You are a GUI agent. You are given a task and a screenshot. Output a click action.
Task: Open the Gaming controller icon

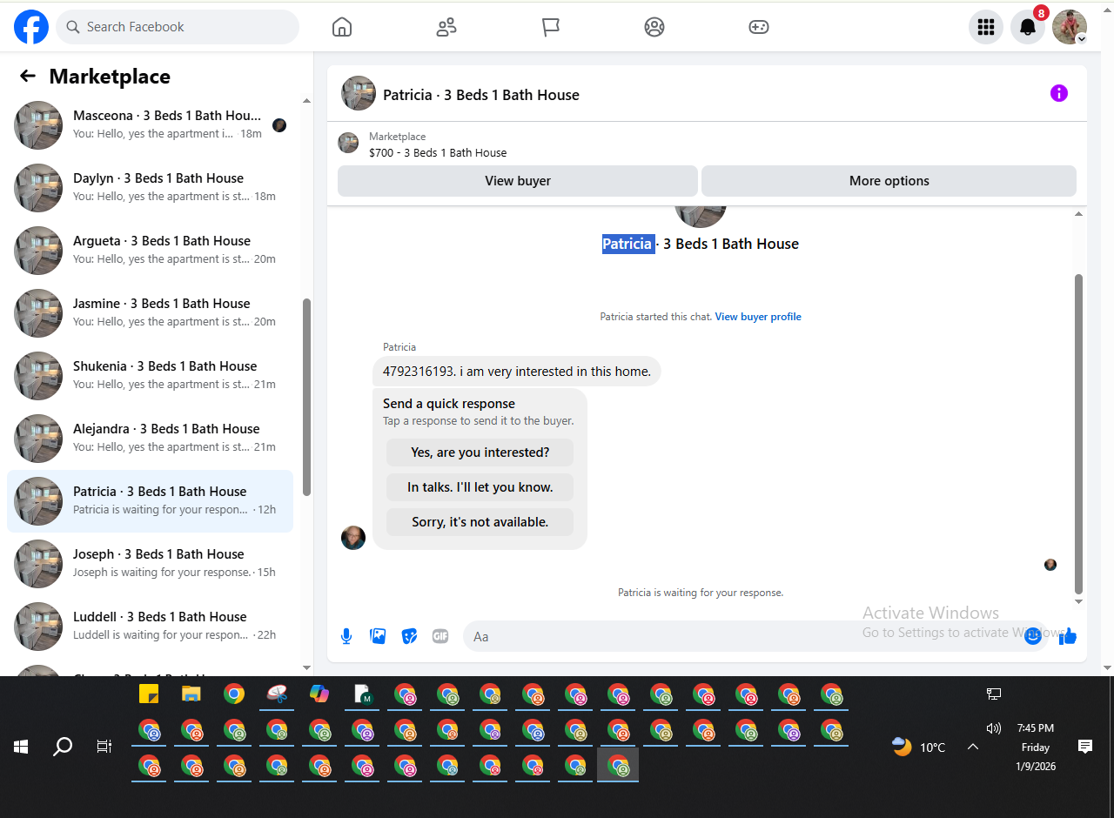[x=759, y=27]
